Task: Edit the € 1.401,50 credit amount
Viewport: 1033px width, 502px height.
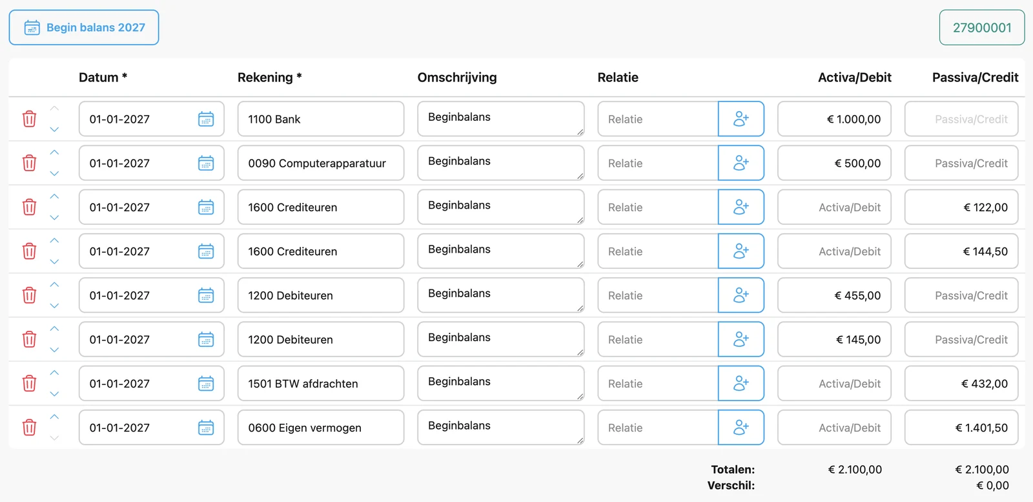Action: point(961,427)
